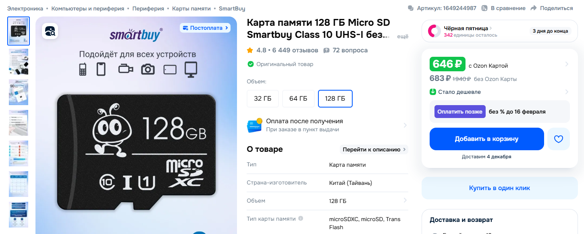Image resolution: width=584 pixels, height=234 pixels.
Task: Expand the Ozon Card price details chevron
Action: coord(567,64)
